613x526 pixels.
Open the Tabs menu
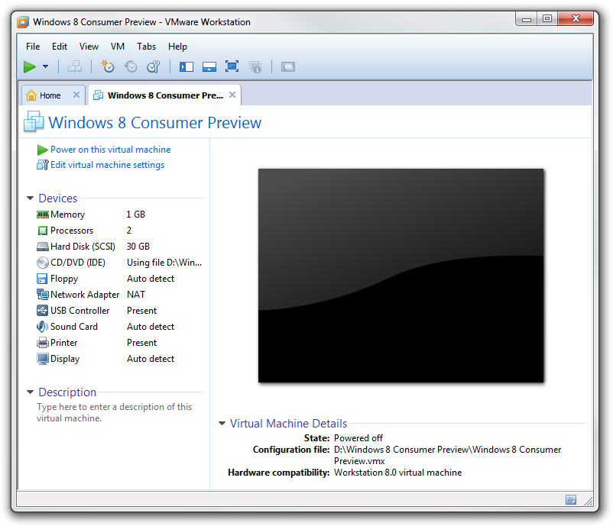point(146,47)
